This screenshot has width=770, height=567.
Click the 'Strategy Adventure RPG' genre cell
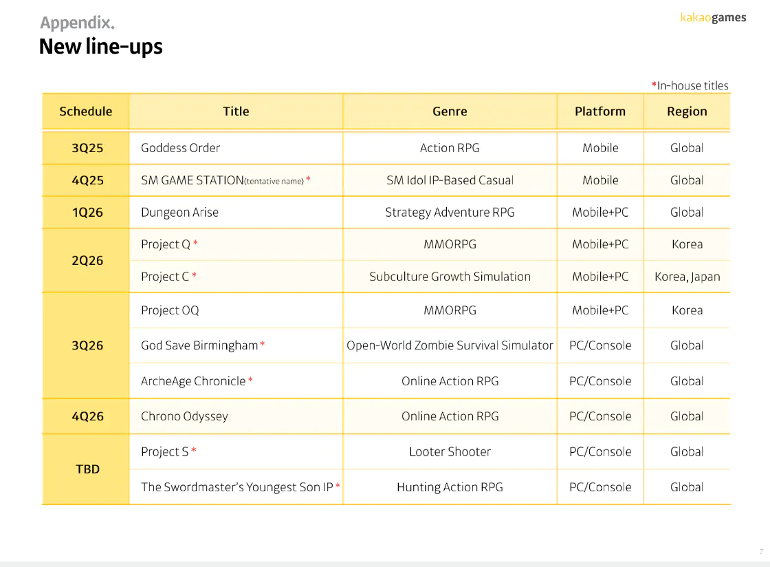pyautogui.click(x=450, y=212)
